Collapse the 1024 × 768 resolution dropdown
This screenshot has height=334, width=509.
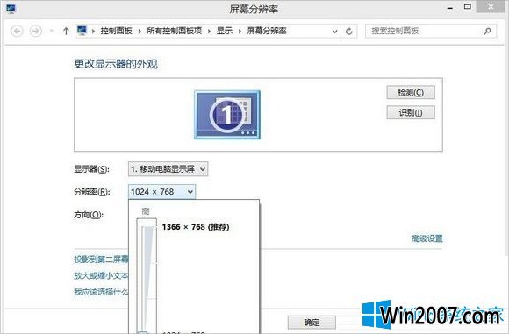161,192
